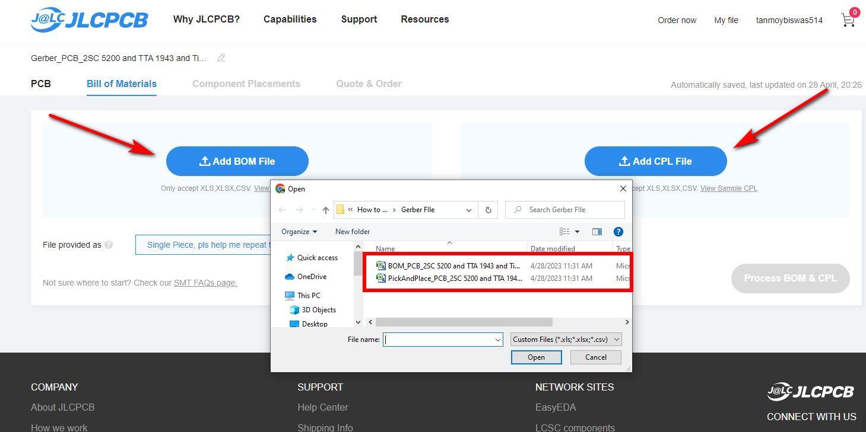Select OneDrive in navigation pane
Image resolution: width=866 pixels, height=432 pixels.
pyautogui.click(x=306, y=277)
